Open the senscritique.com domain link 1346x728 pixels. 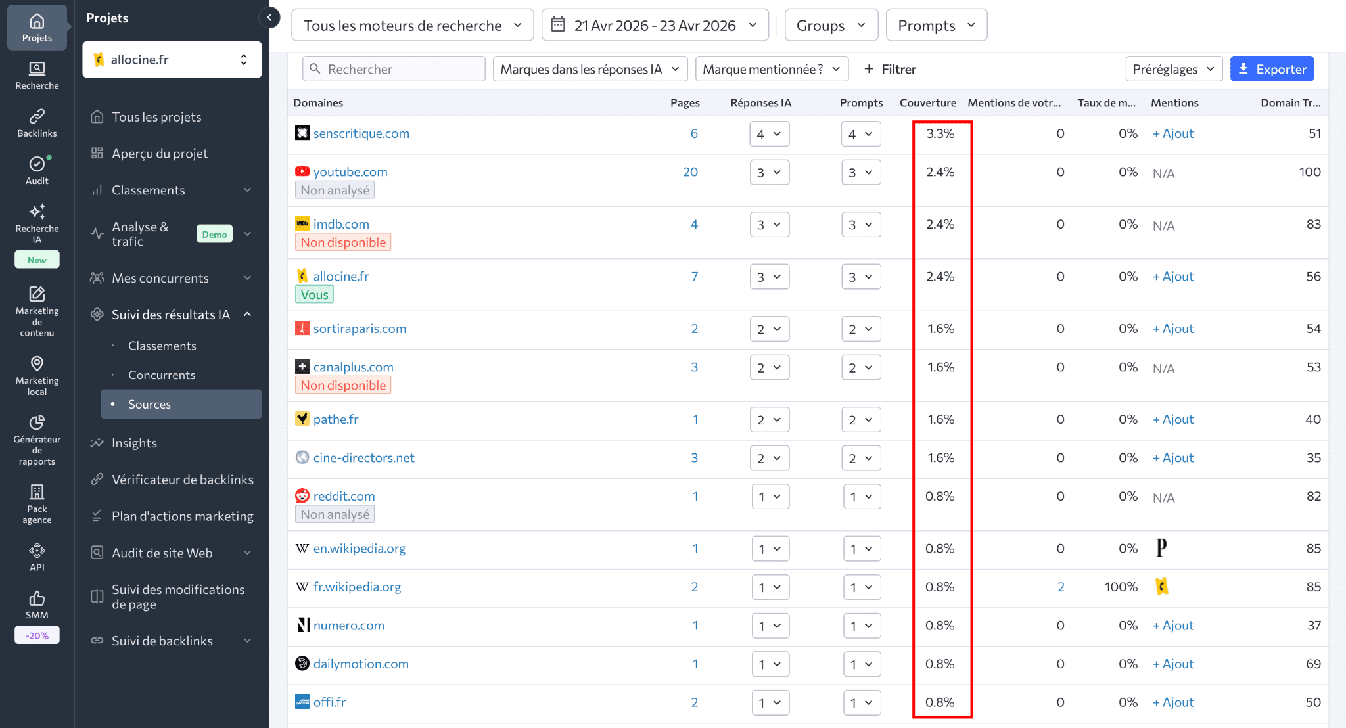tap(361, 133)
